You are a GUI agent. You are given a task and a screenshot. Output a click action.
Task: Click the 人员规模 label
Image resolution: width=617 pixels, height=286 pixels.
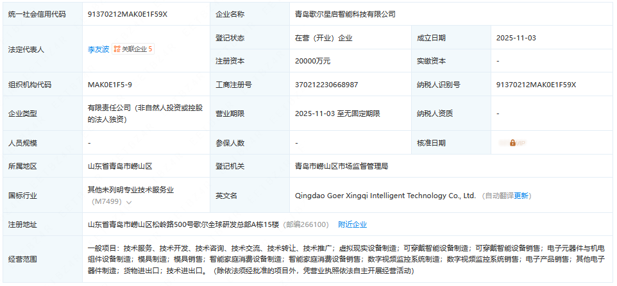click(x=23, y=143)
